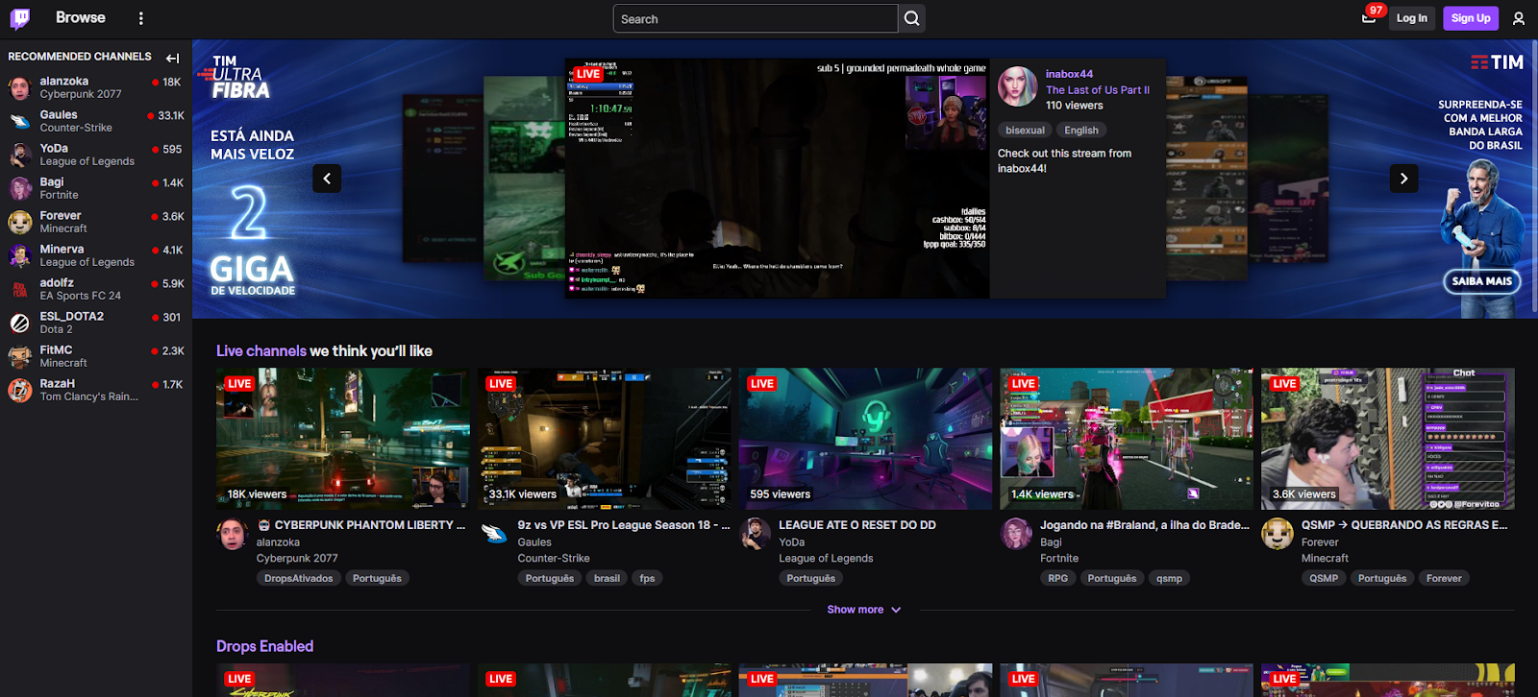Select the Forever tag

coord(1444,579)
